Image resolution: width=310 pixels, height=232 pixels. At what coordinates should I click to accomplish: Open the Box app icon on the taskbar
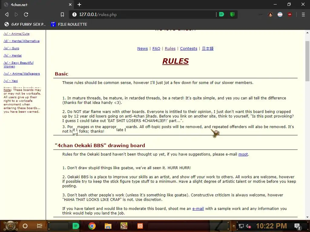pos(124,226)
